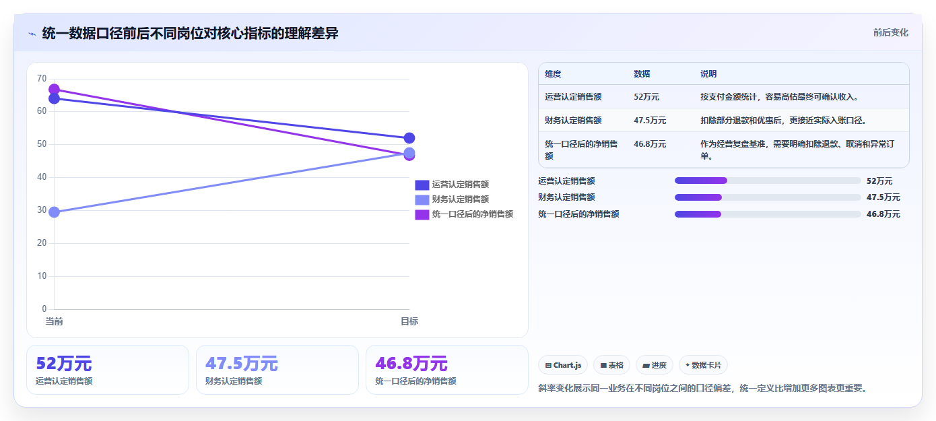Click the 财务认定销售额 point at 当前
Viewport: 936px width, 421px height.
click(54, 212)
